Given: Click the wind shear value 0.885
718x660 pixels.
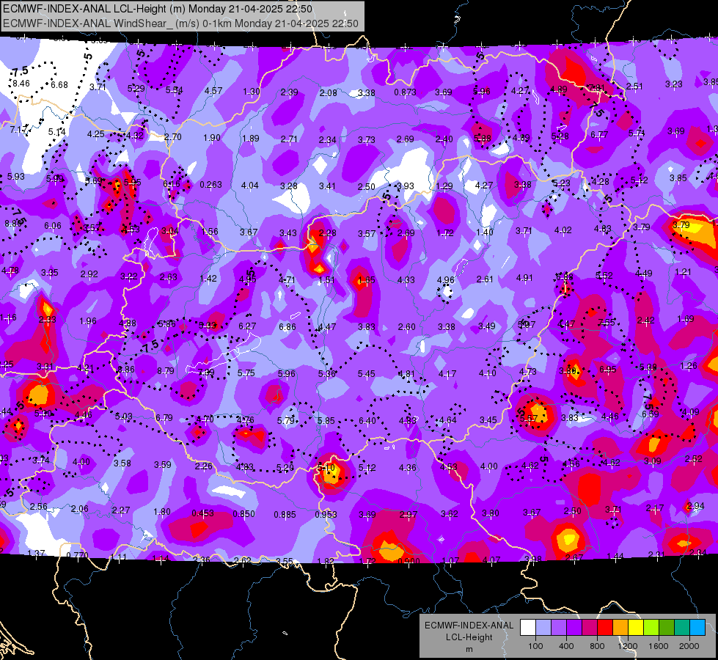Looking at the screenshot, I should pos(285,514).
